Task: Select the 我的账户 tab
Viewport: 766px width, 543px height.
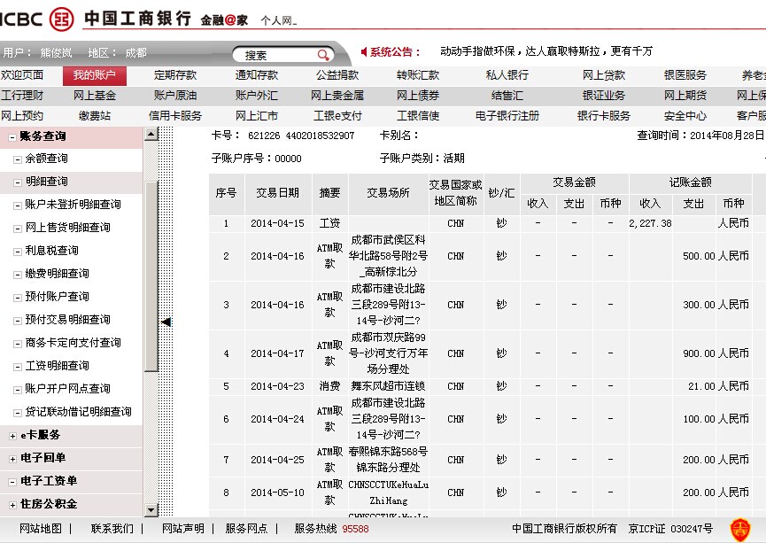Action: point(94,75)
